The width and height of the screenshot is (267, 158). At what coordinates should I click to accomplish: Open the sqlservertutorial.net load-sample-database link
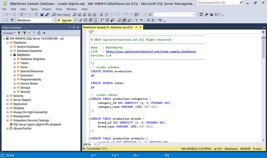click(151, 51)
